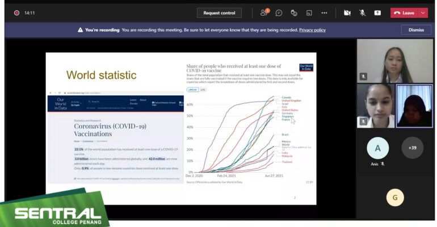Open the participants panel icon
Screen dimensions: 437x227
click(x=264, y=12)
